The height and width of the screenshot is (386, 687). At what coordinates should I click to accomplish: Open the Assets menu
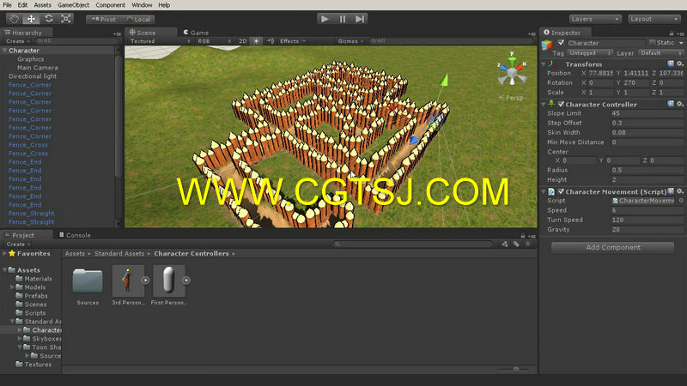pyautogui.click(x=42, y=5)
